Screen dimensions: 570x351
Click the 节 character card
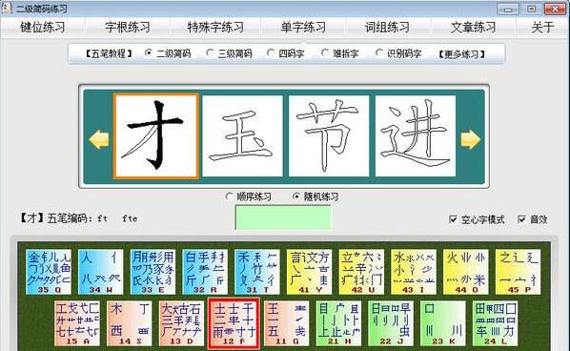pos(329,136)
